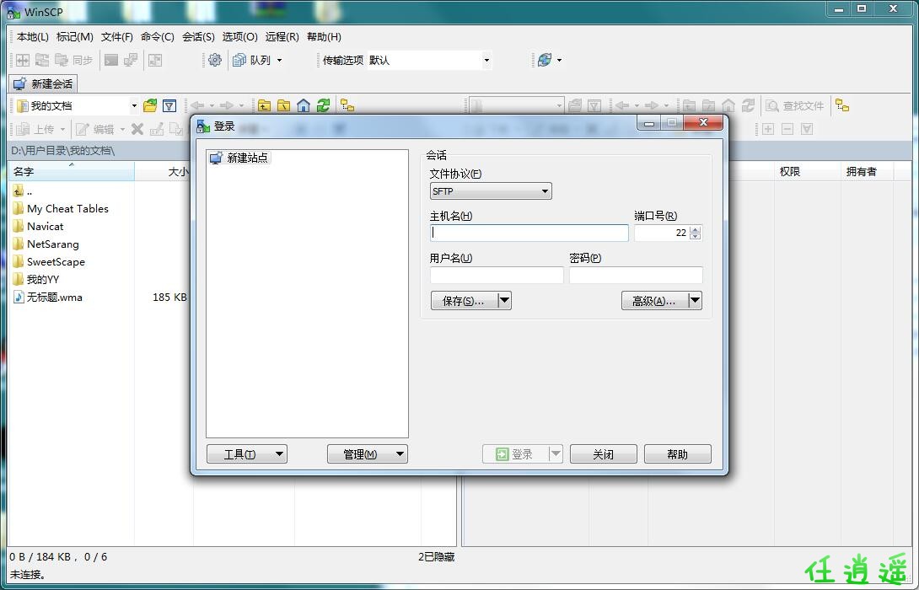The height and width of the screenshot is (590, 919).
Task: Open the 文件(F) menu
Action: click(116, 37)
